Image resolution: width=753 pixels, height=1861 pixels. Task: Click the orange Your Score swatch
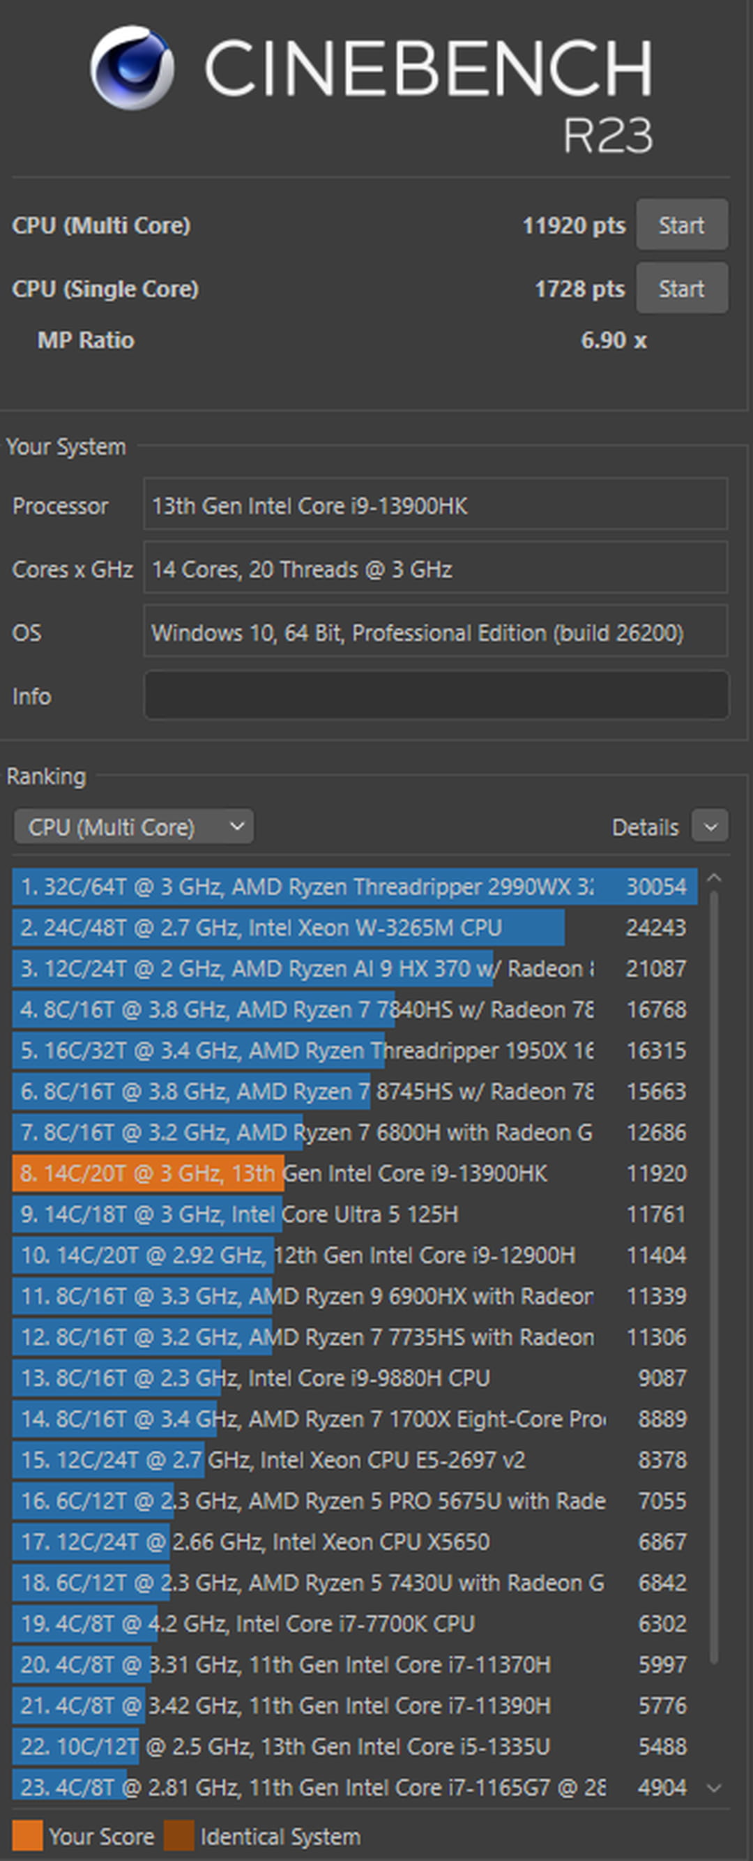(27, 1836)
